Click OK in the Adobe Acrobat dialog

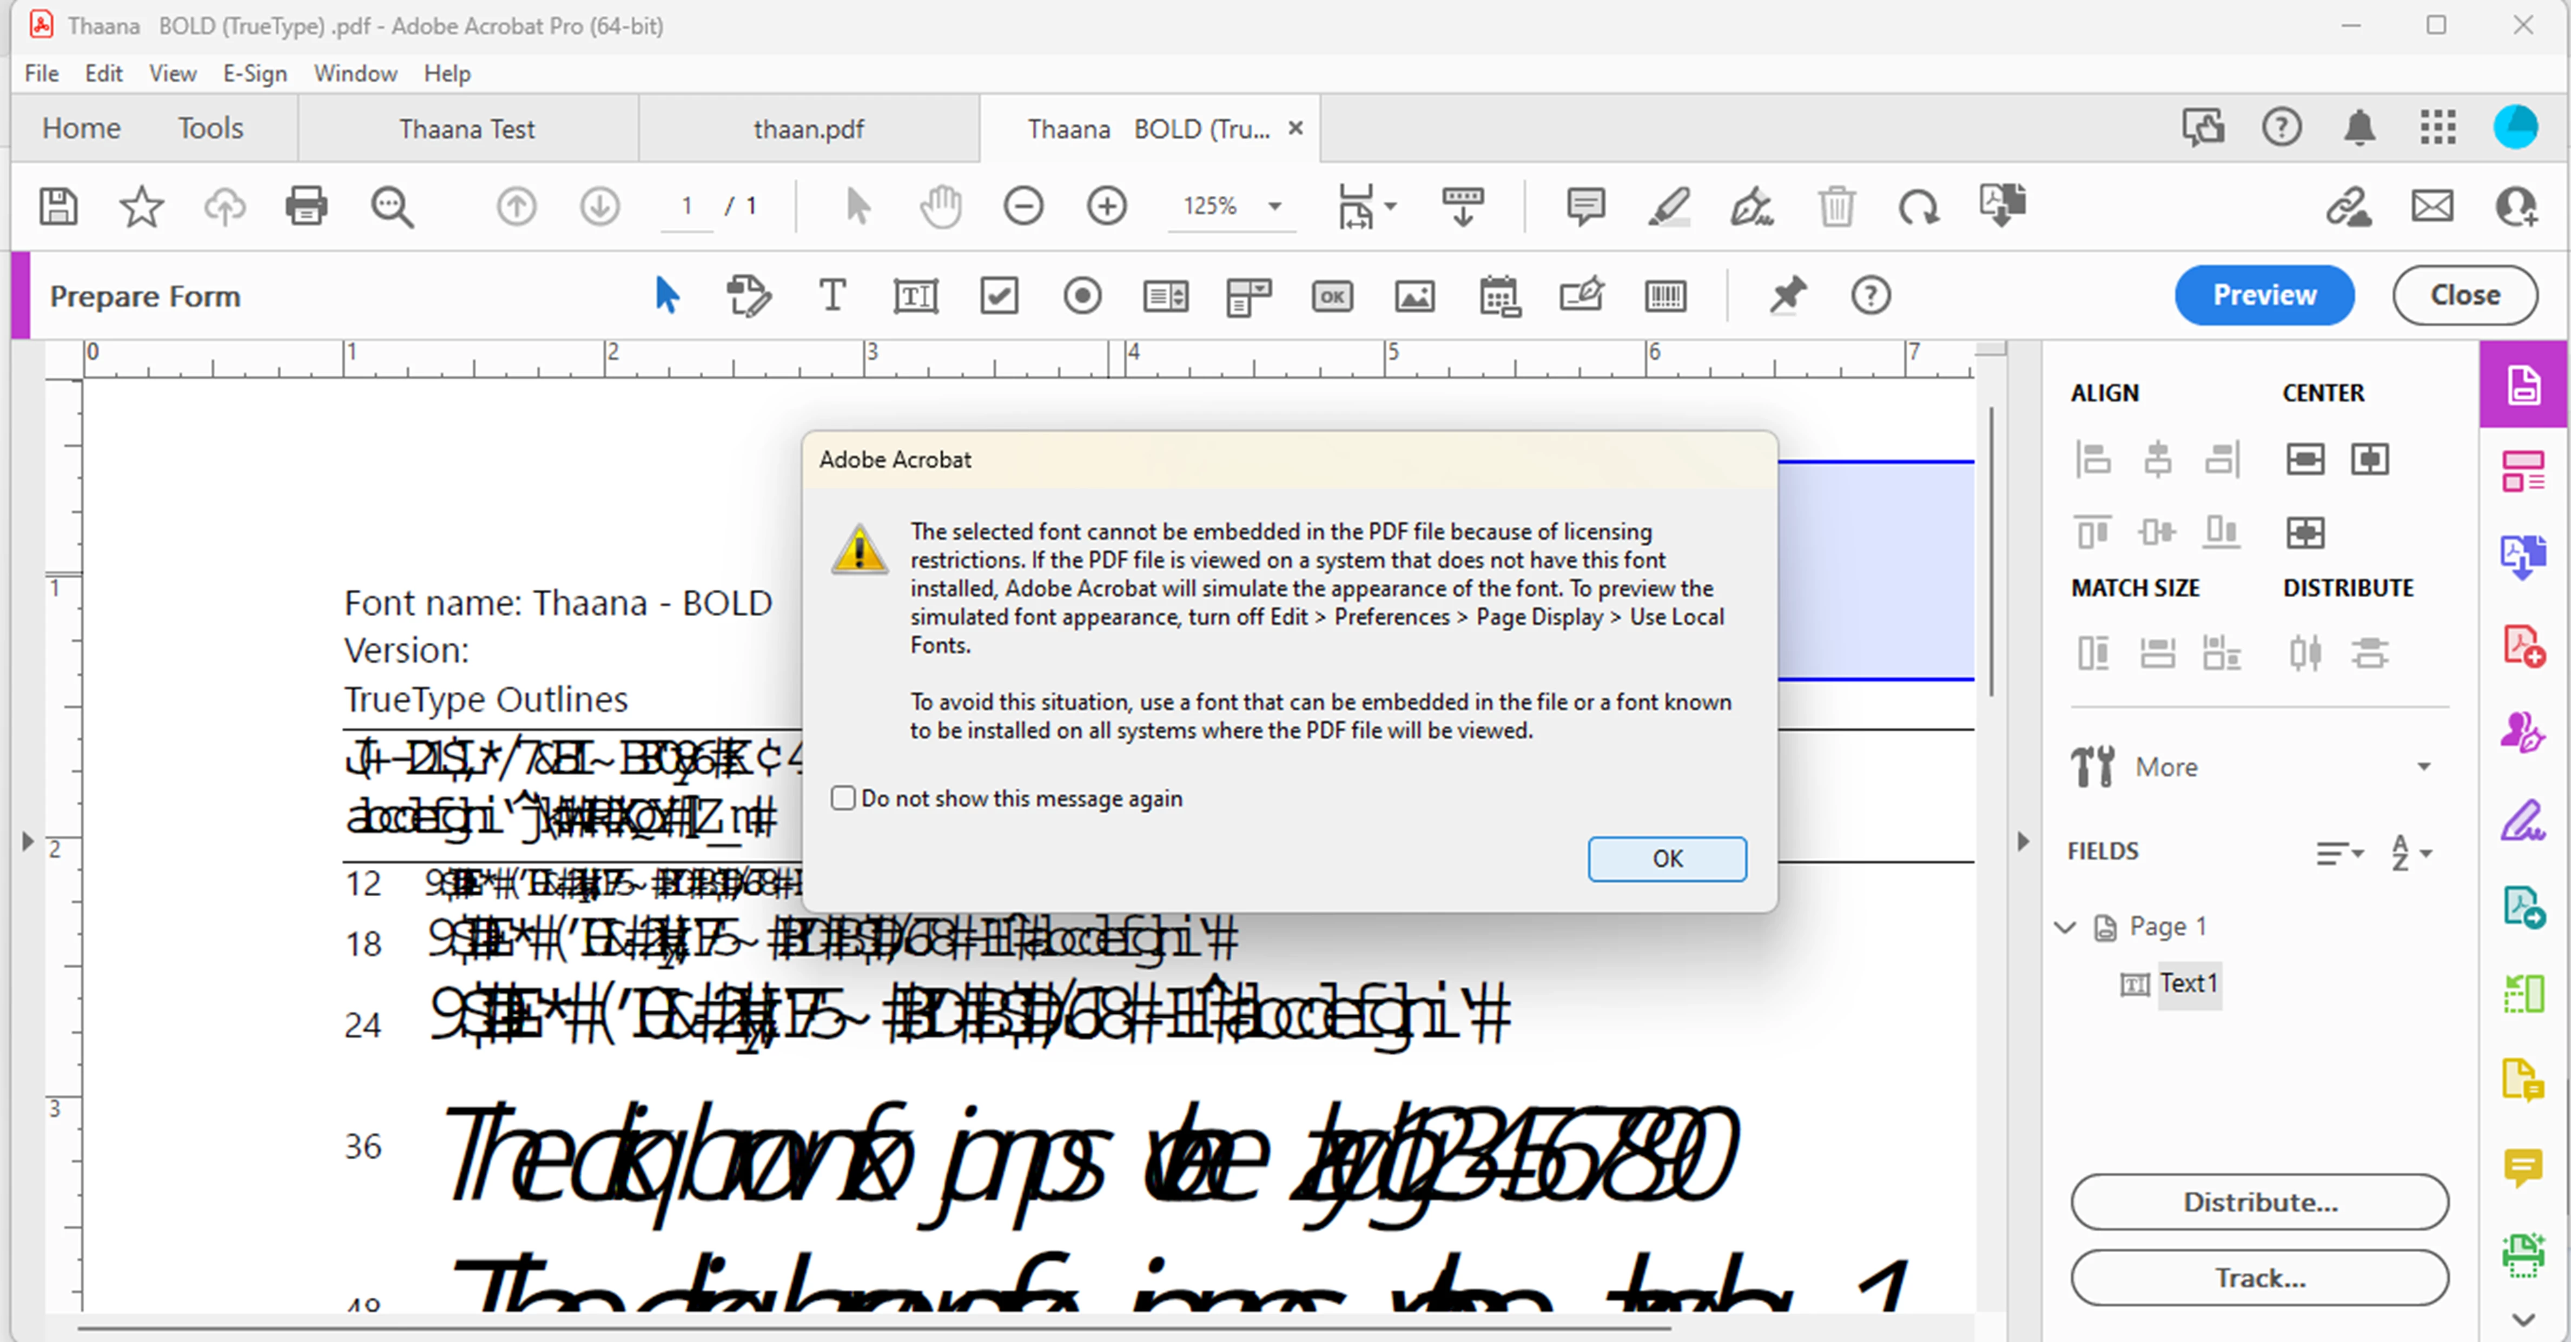tap(1667, 859)
